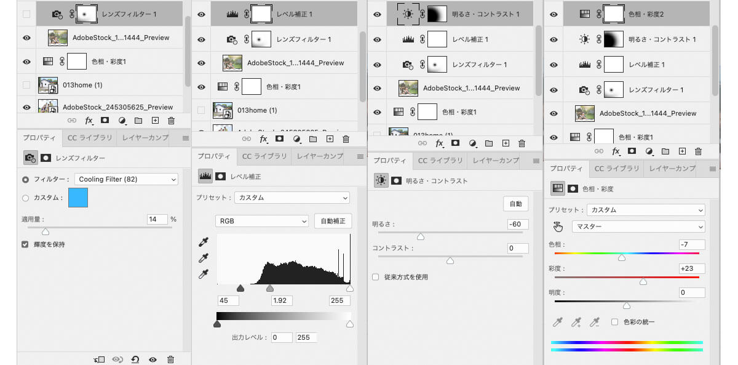Viewport: 738px width, 365px height.
Task: Activate the on-image adjustment hand tool beside マスター
Action: (558, 227)
